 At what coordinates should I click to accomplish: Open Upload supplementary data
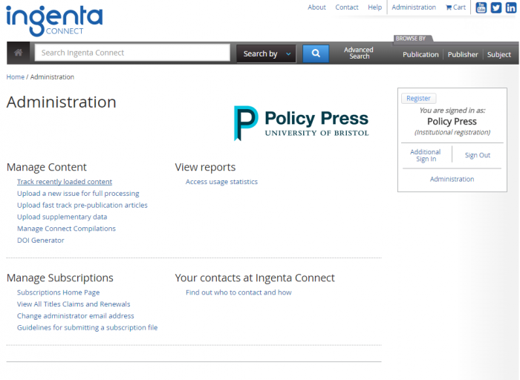coord(62,217)
